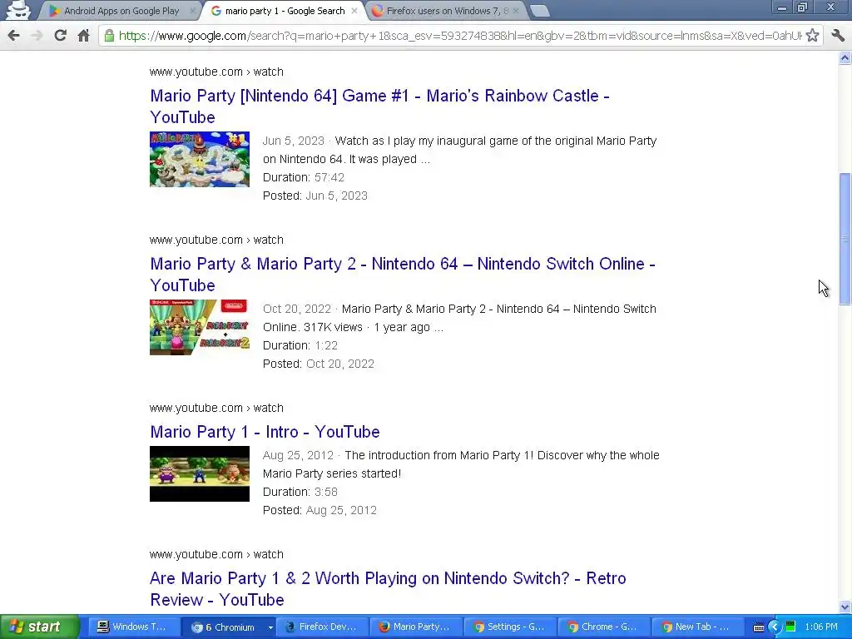The width and height of the screenshot is (852, 639).
Task: Open the home page icon
Action: tap(83, 36)
